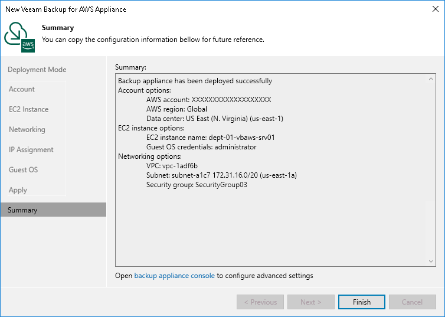Click the EC2 instance name line
Screen dimensions: 445x317
[211, 137]
